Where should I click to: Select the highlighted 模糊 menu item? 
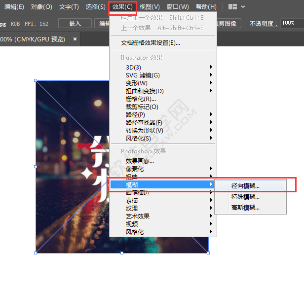click(x=162, y=185)
